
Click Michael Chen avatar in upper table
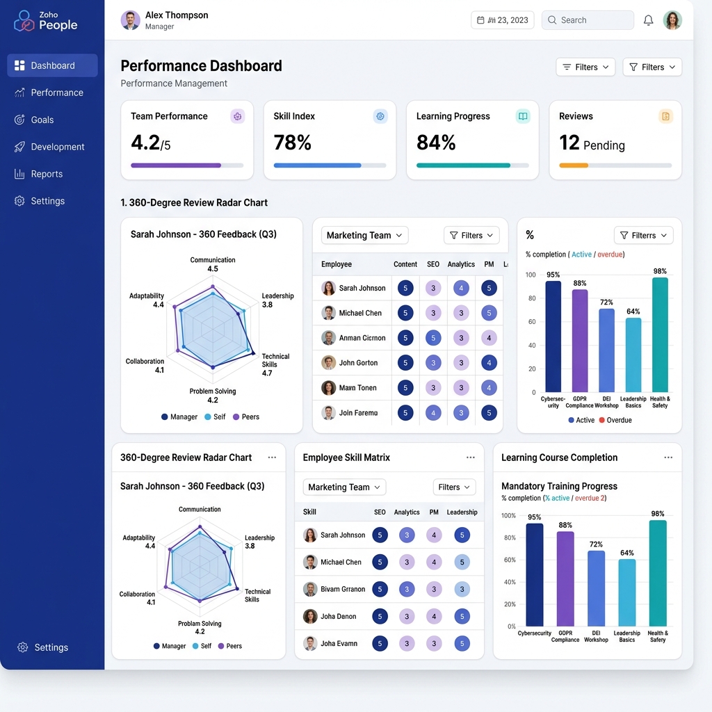point(328,313)
